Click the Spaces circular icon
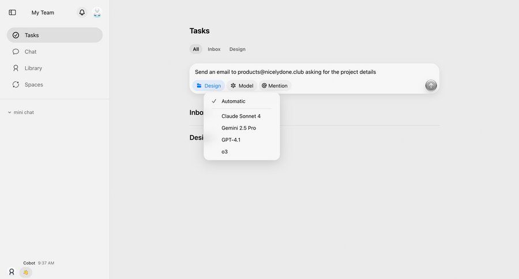 (16, 85)
